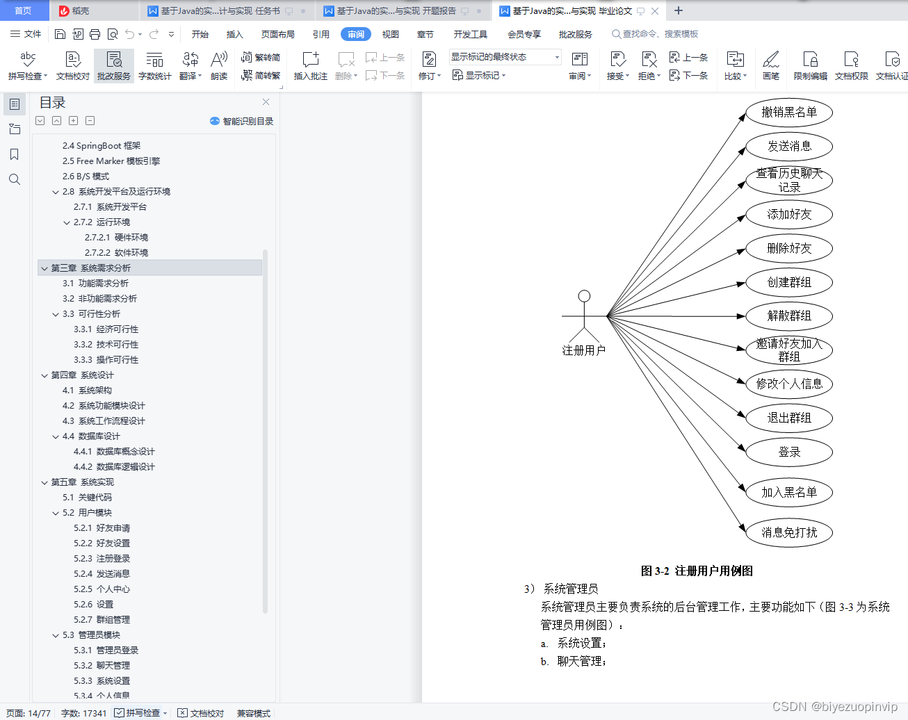
Task: Click 智能识别目录 button
Action: tap(242, 121)
